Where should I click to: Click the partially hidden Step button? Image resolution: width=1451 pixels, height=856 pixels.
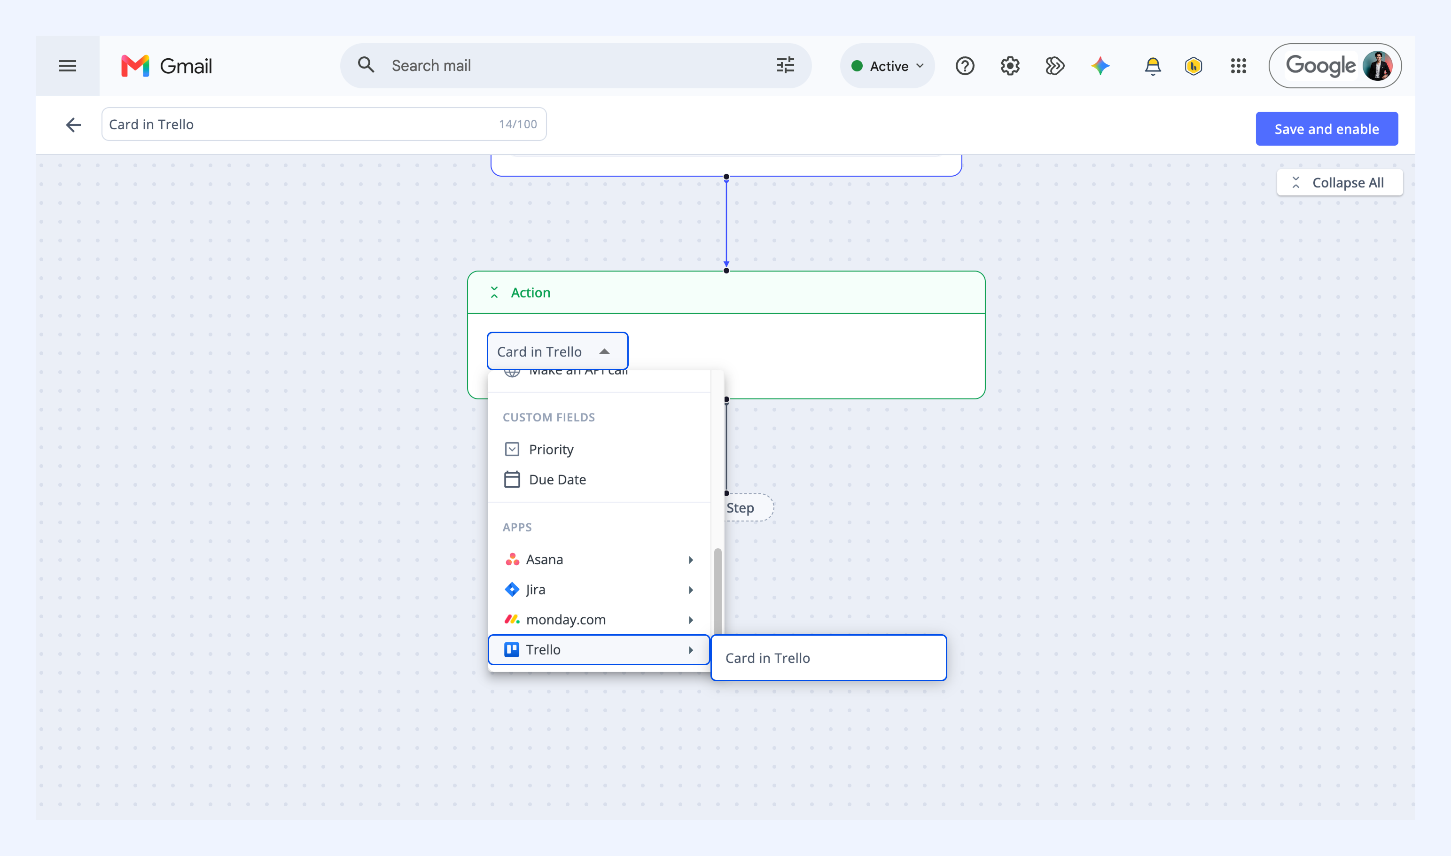(749, 507)
